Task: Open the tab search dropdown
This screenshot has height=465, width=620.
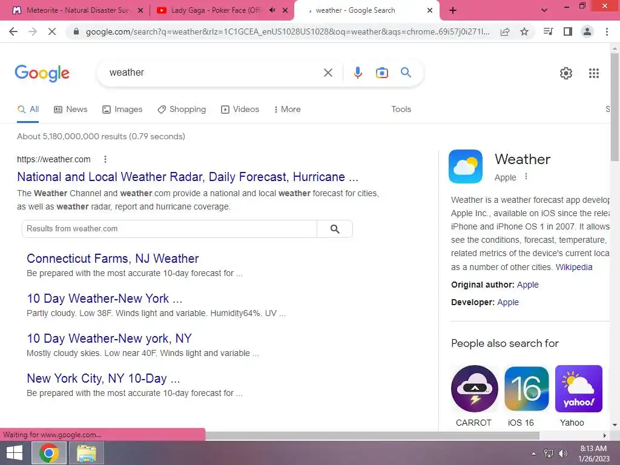Action: [x=544, y=10]
